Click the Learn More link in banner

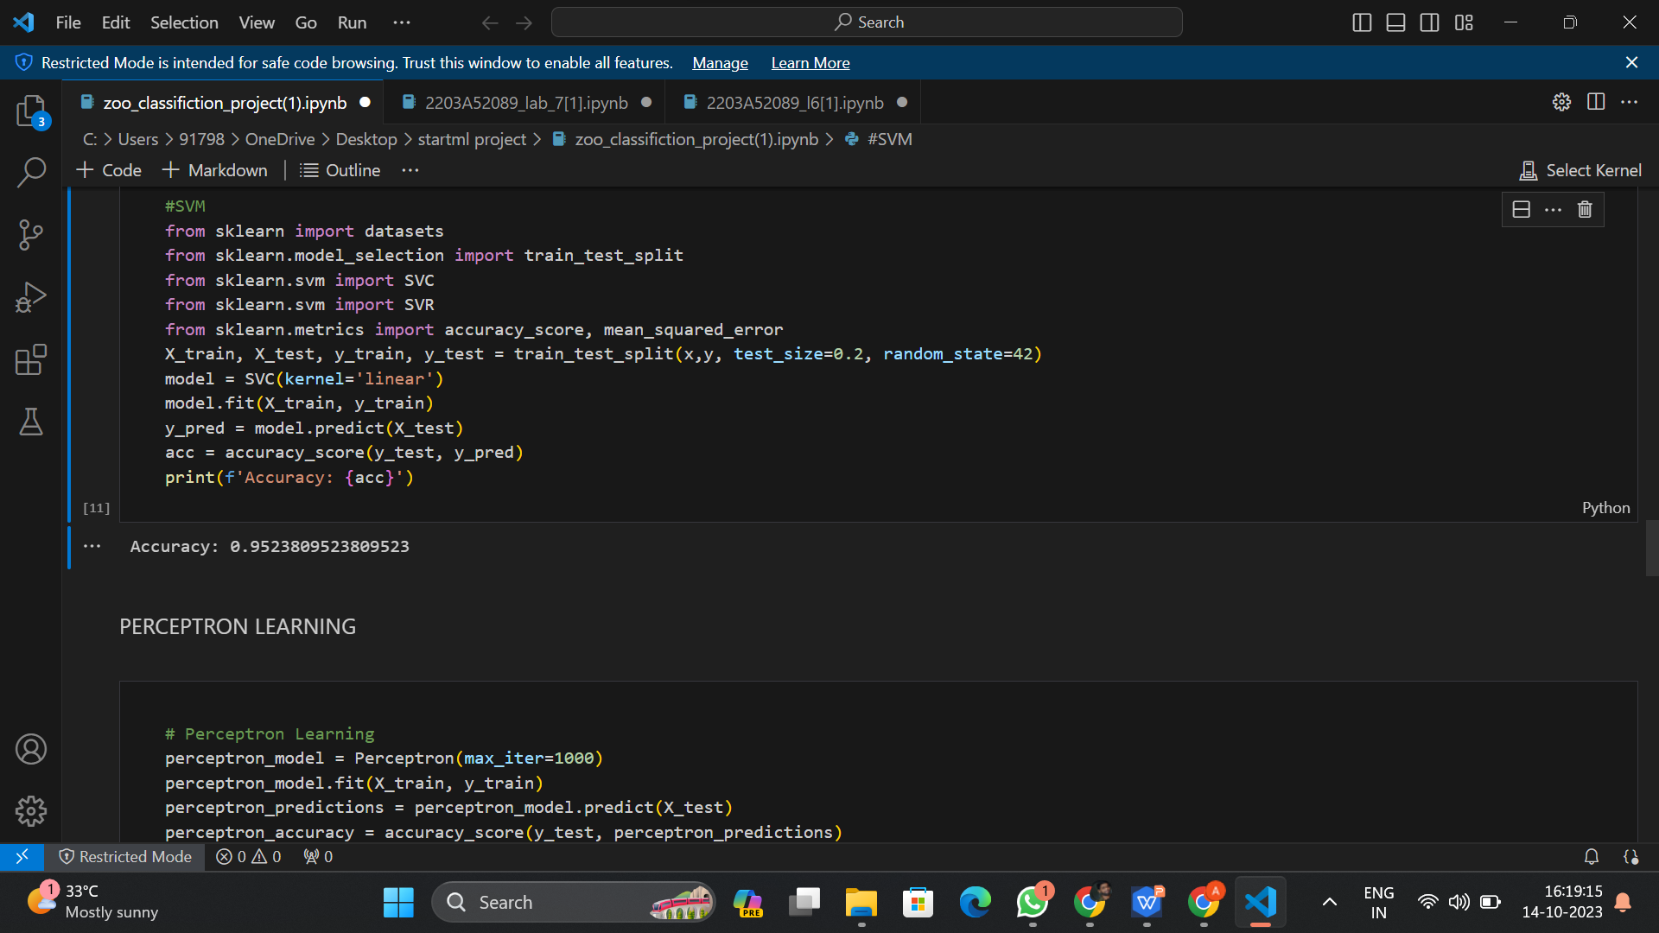810,63
